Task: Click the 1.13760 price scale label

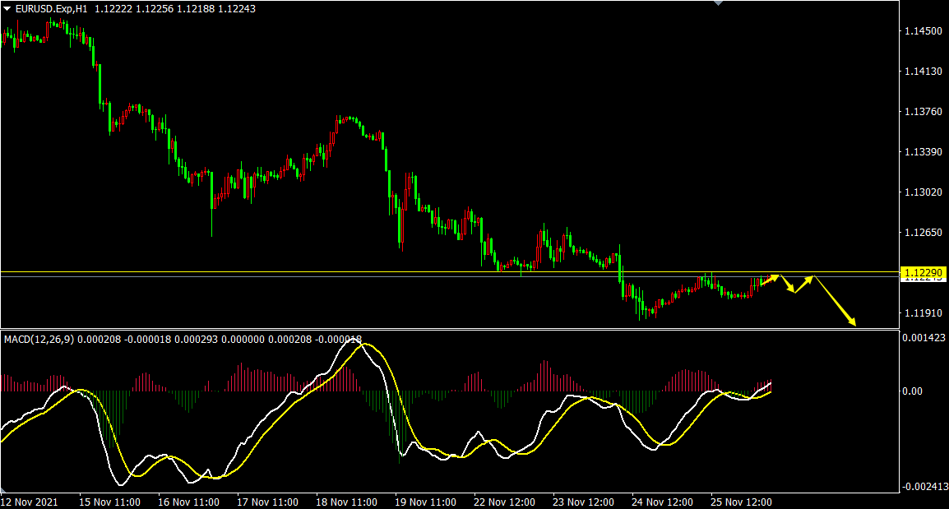Action: click(x=923, y=112)
